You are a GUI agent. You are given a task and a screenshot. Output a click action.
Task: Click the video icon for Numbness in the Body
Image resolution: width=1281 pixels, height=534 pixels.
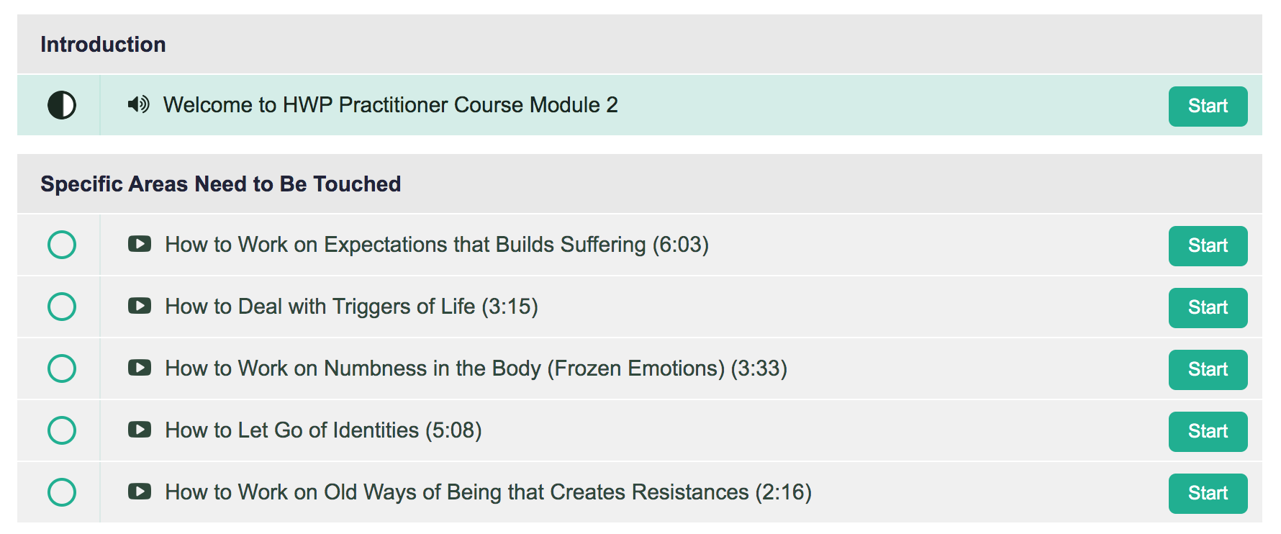click(x=140, y=368)
